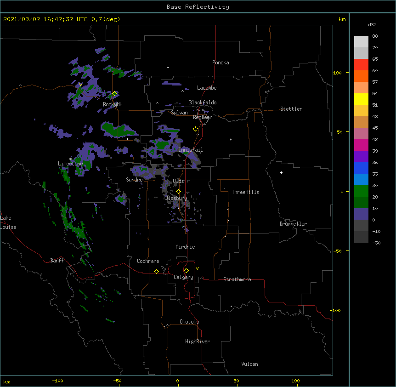Click the yellow V marker northwest of RockyMH
The image size is (396, 387).
pos(80,85)
